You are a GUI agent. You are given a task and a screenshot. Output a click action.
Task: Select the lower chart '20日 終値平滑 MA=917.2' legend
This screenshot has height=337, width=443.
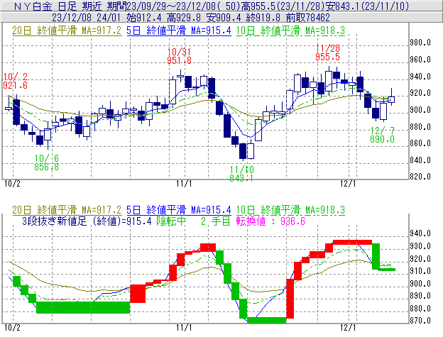click(67, 210)
